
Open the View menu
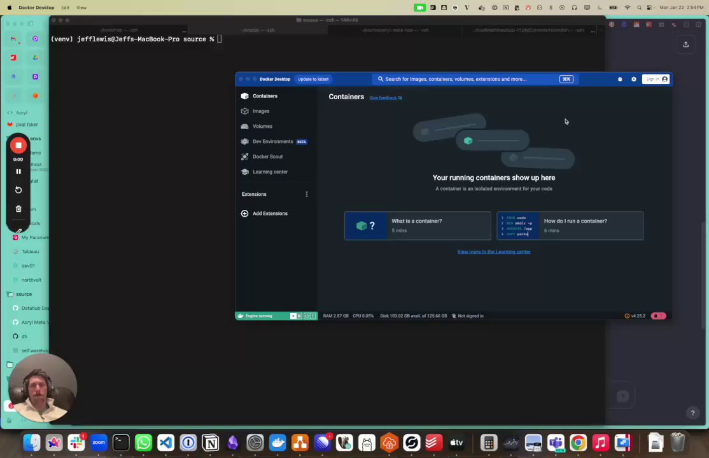coord(81,7)
